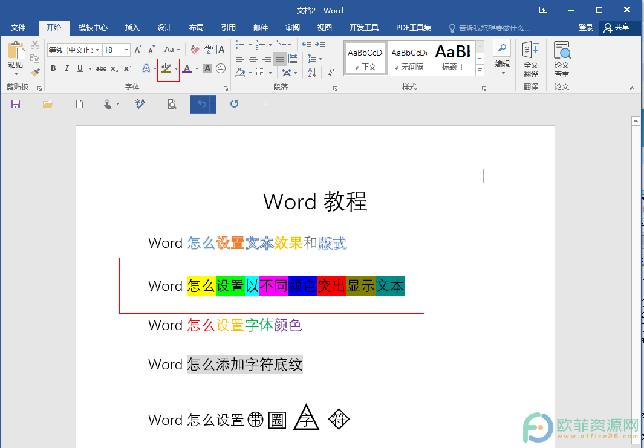Switch to the 审阅 (Review) tab

[x=293, y=28]
